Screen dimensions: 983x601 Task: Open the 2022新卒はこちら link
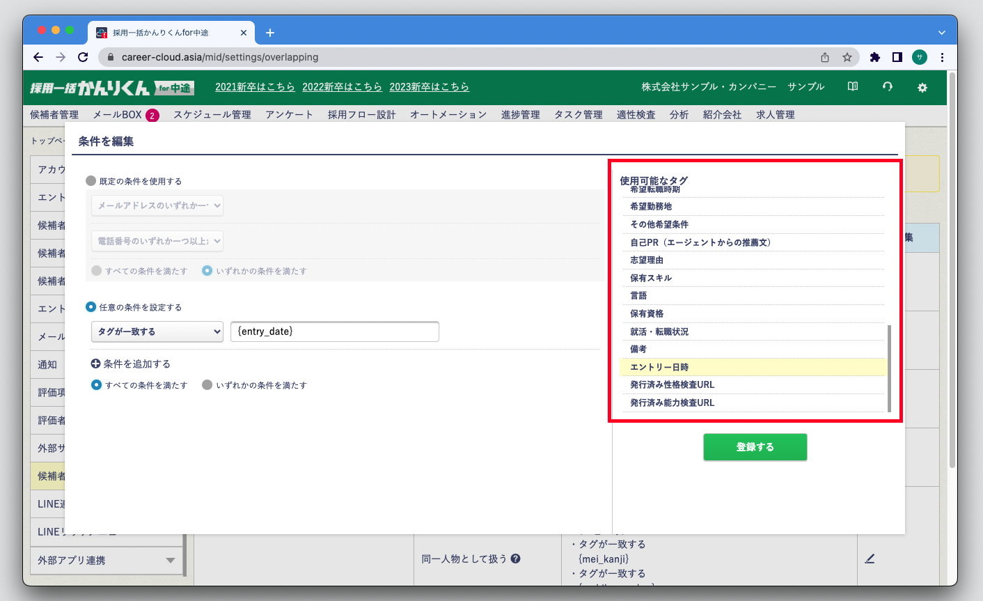pos(342,87)
